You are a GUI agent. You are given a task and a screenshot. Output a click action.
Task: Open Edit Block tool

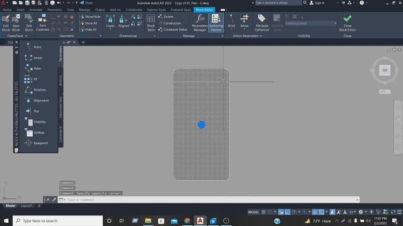pyautogui.click(x=6, y=23)
